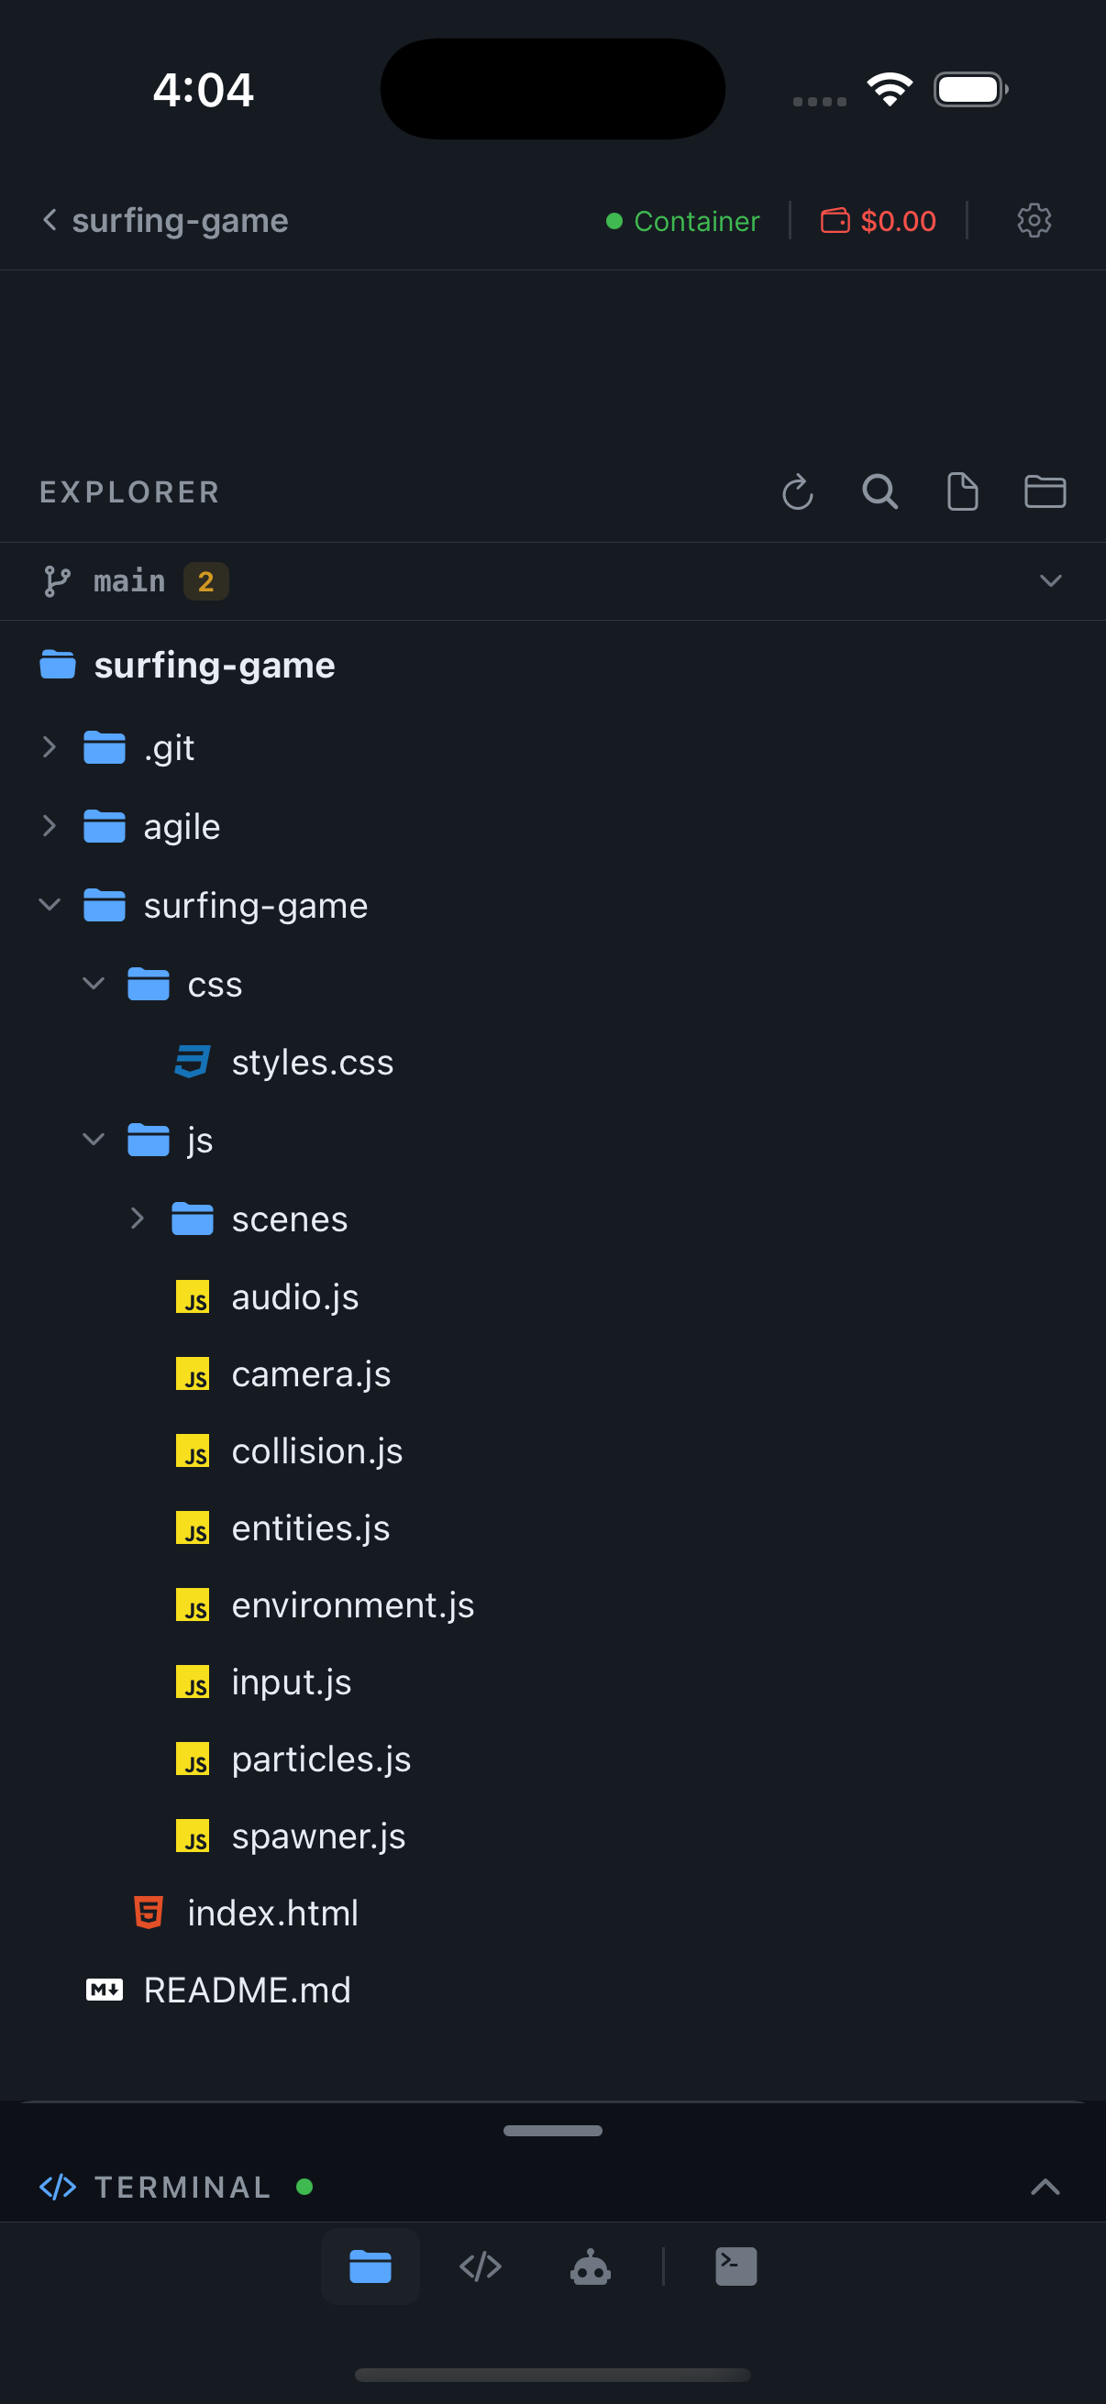
Task: Open the AI assistant from bottom bar
Action: [x=591, y=2266]
